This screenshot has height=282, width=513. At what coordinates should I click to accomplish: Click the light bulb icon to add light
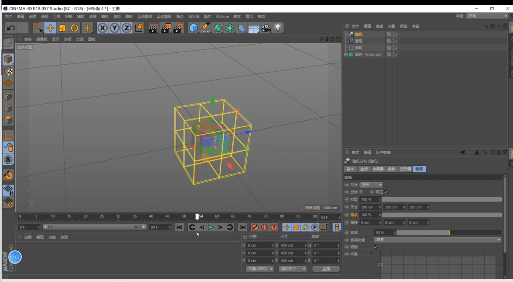(x=278, y=28)
